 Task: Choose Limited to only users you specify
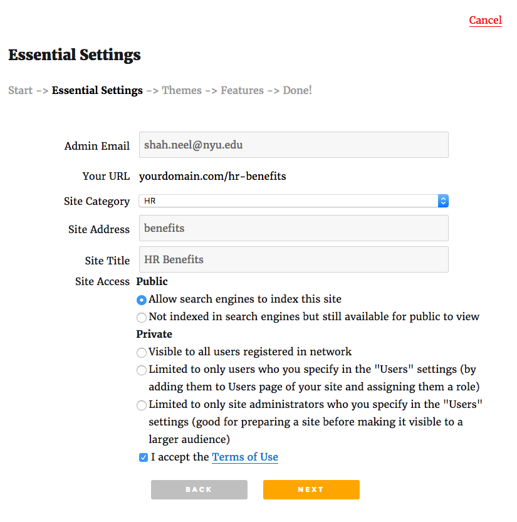(142, 370)
